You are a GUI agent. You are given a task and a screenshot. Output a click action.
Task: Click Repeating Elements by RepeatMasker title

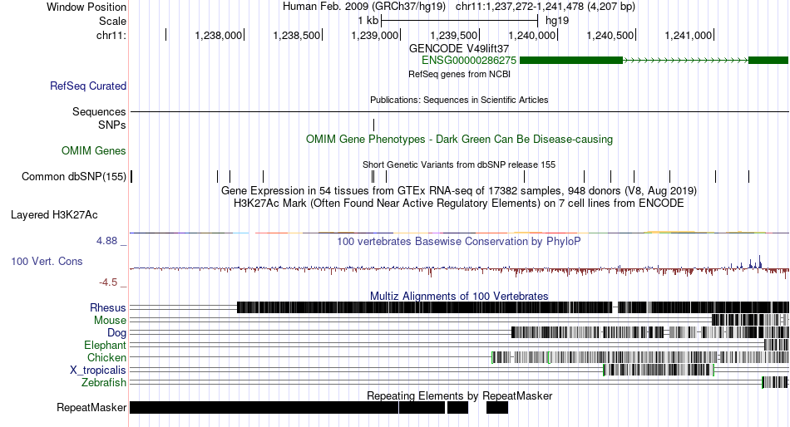(460, 395)
